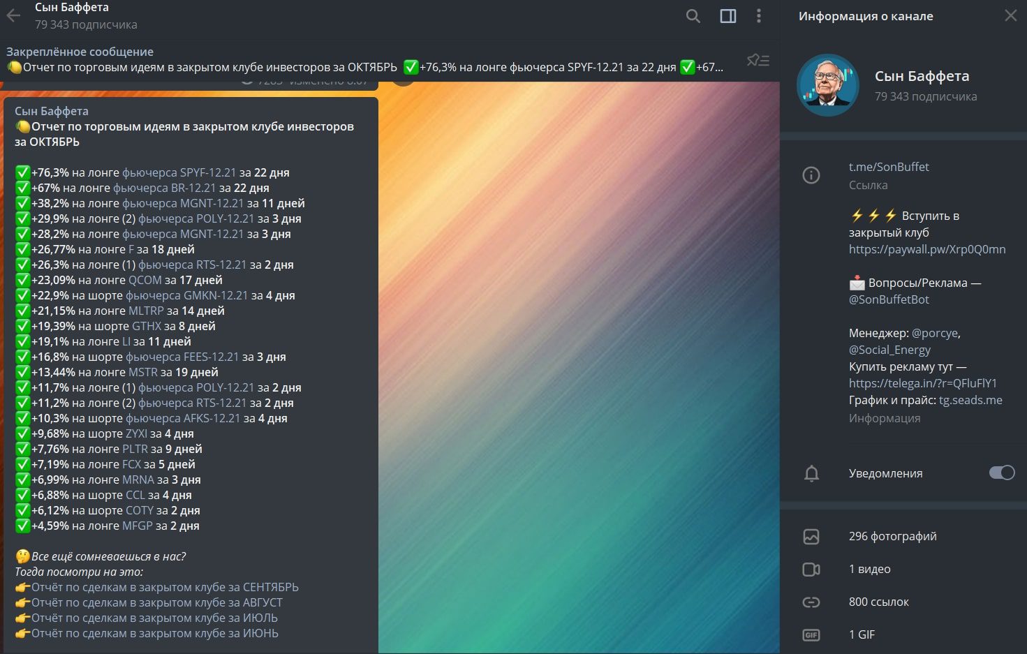
Task: Click the GTHX ticker link
Action: 147,326
